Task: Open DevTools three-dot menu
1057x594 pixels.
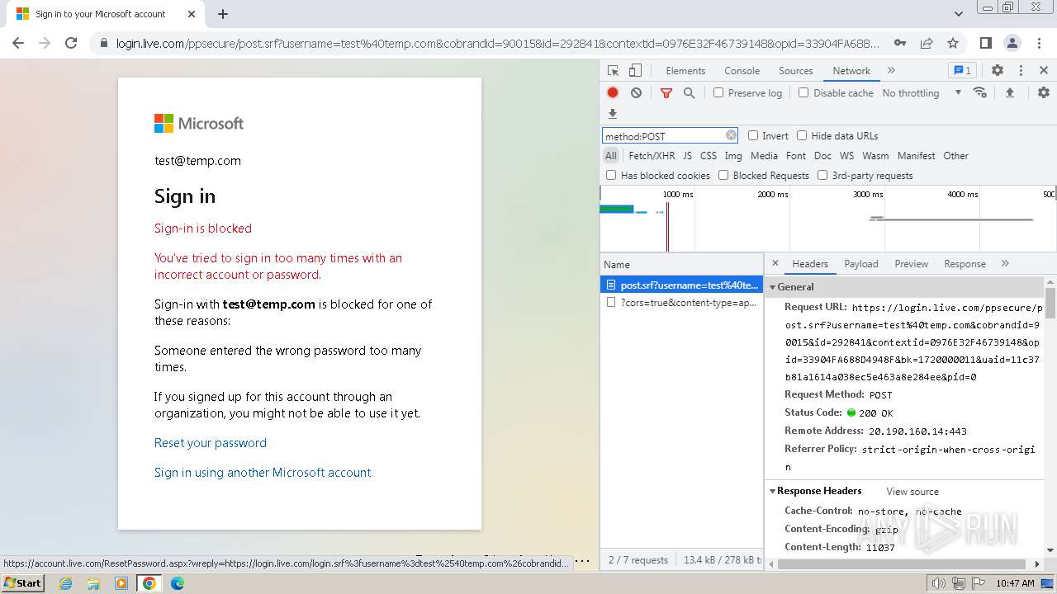Action: pos(1021,71)
